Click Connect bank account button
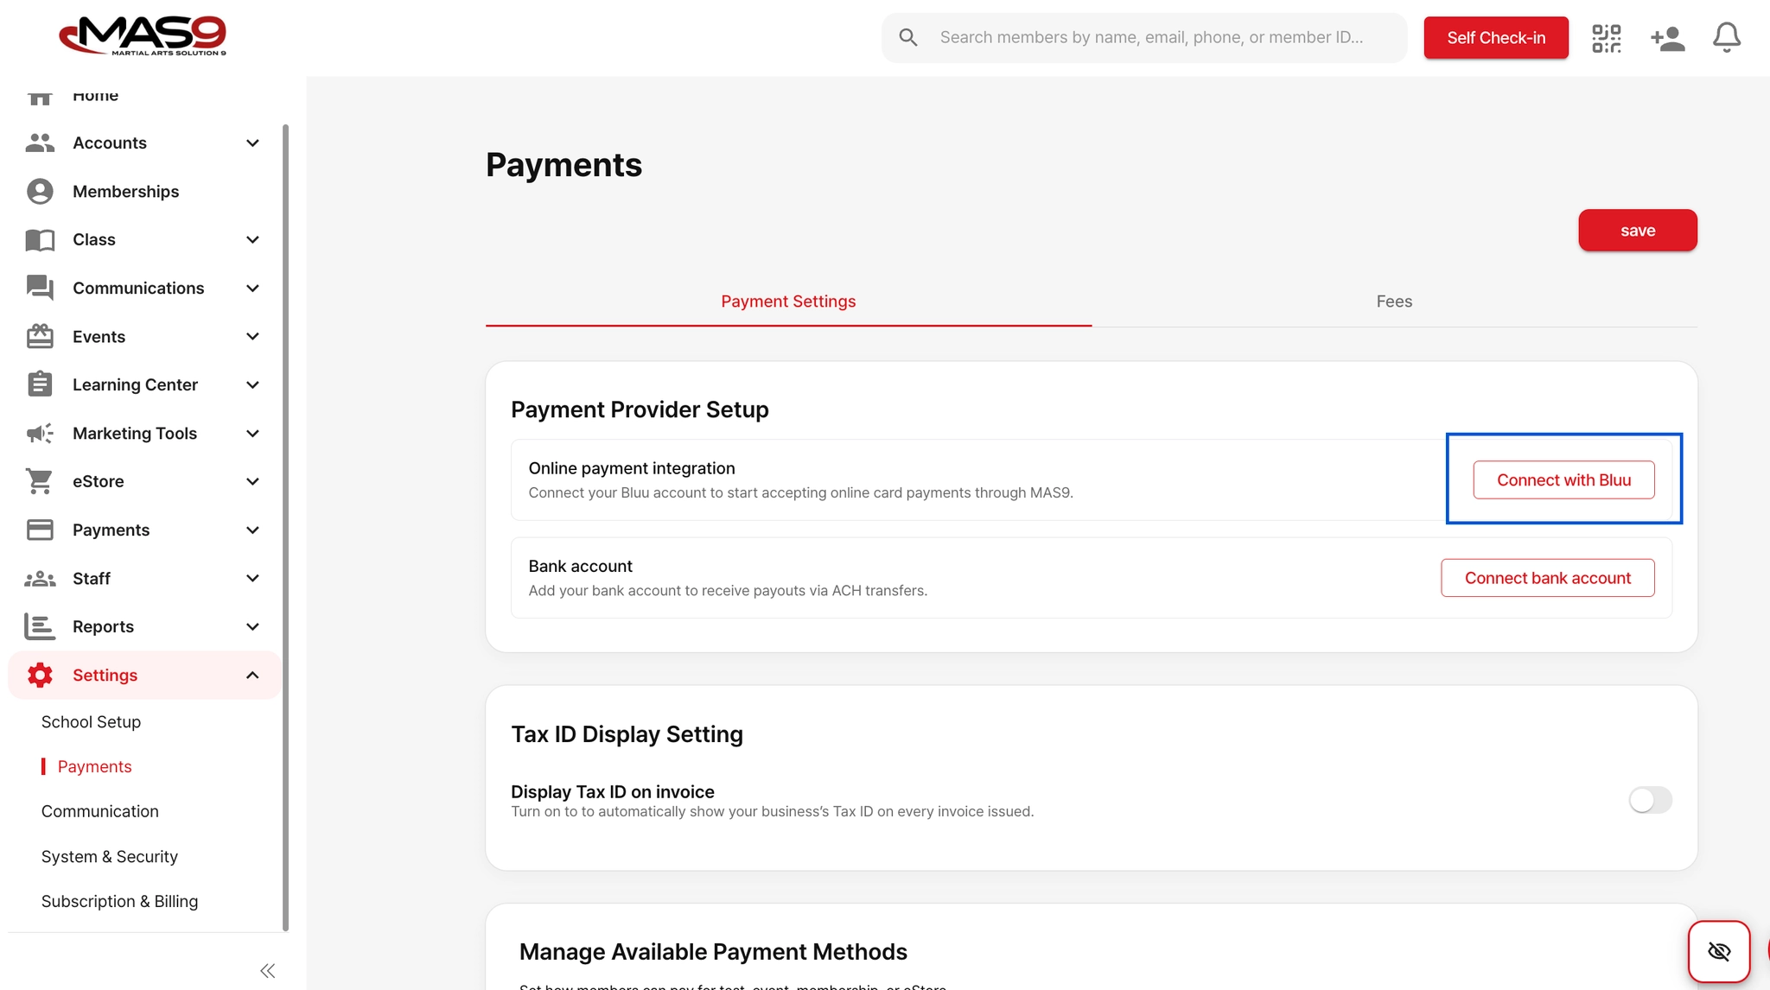The image size is (1770, 990). [x=1547, y=578]
